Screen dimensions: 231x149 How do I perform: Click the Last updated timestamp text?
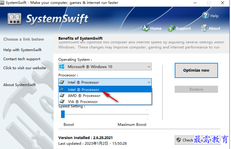tap(92, 143)
